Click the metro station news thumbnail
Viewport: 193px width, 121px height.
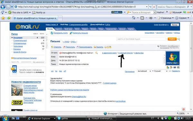point(17,90)
